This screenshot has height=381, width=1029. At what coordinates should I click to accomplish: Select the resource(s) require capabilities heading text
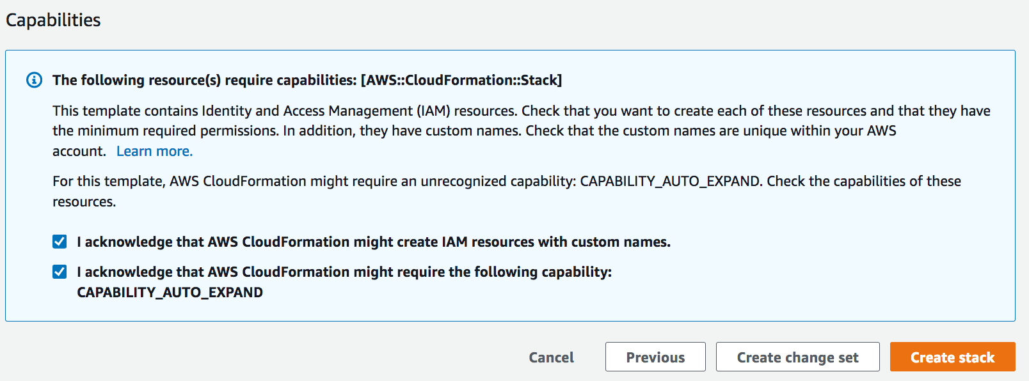[307, 80]
